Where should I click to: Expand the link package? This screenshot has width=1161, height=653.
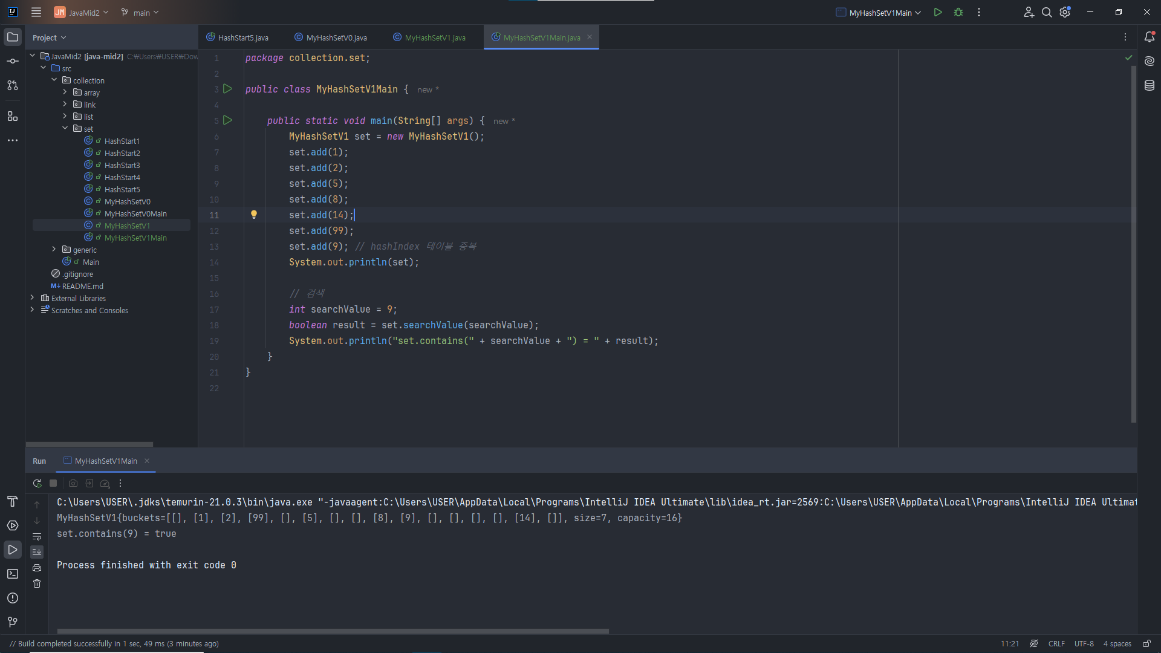tap(65, 104)
